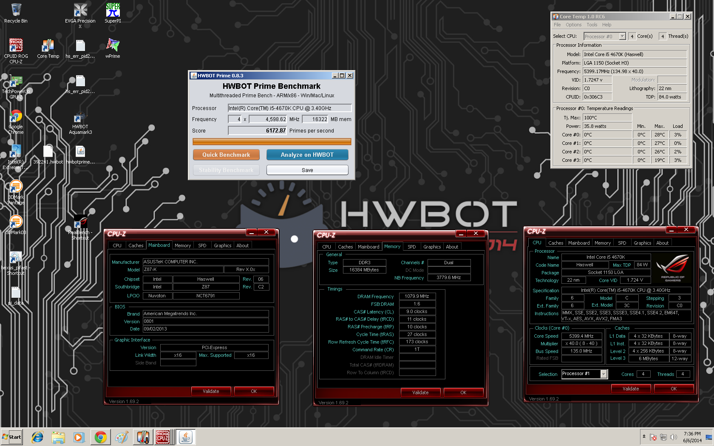Open 3DMark Vantage desktop icon
This screenshot has width=714, height=446.
(16, 192)
